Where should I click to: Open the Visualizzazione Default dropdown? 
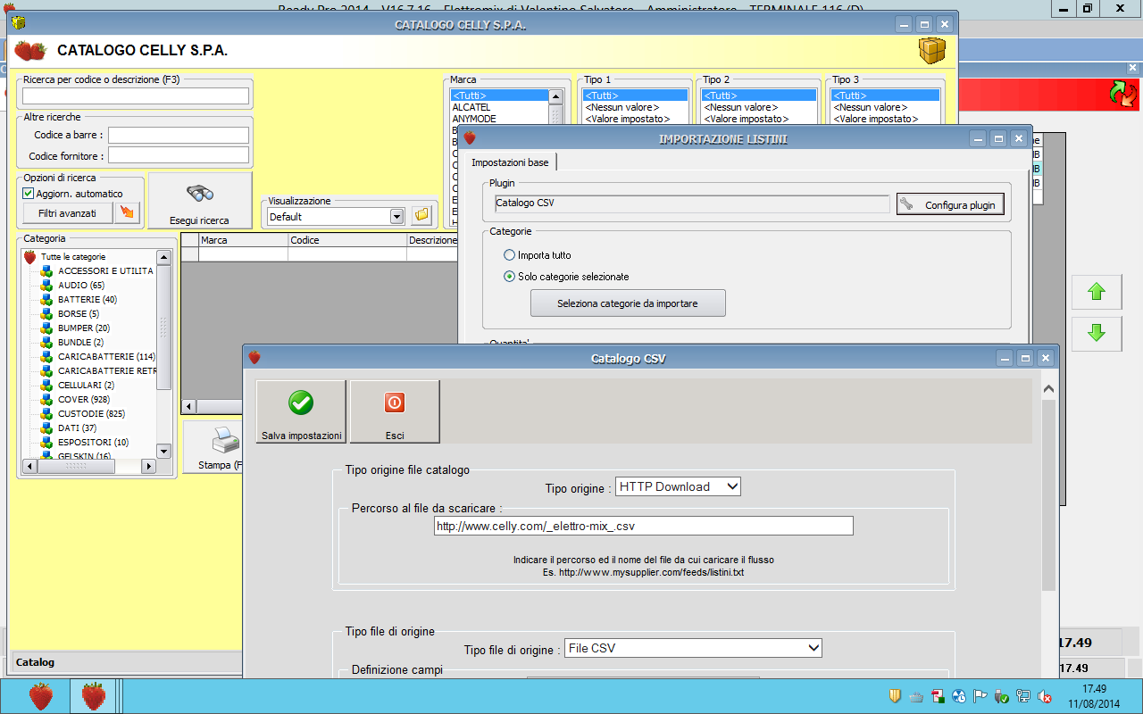point(396,216)
